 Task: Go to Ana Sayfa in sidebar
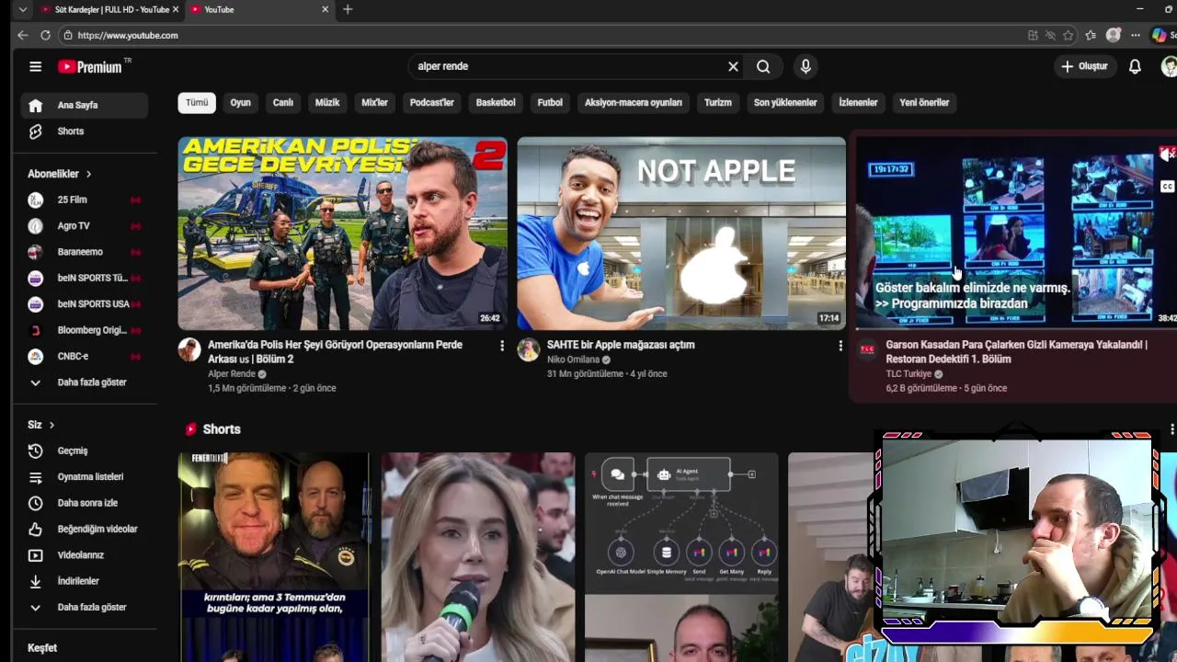(x=85, y=105)
